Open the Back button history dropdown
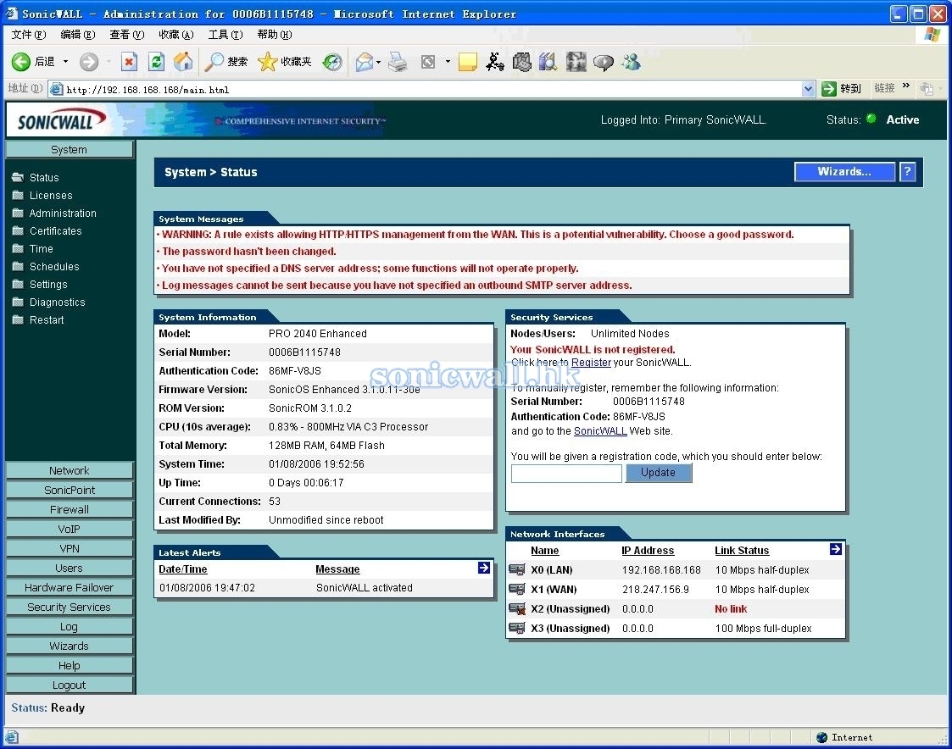 (x=65, y=62)
